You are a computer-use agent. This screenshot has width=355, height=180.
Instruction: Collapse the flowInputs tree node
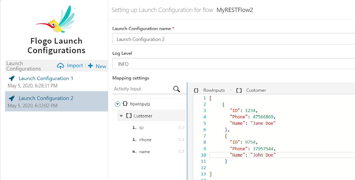point(118,104)
